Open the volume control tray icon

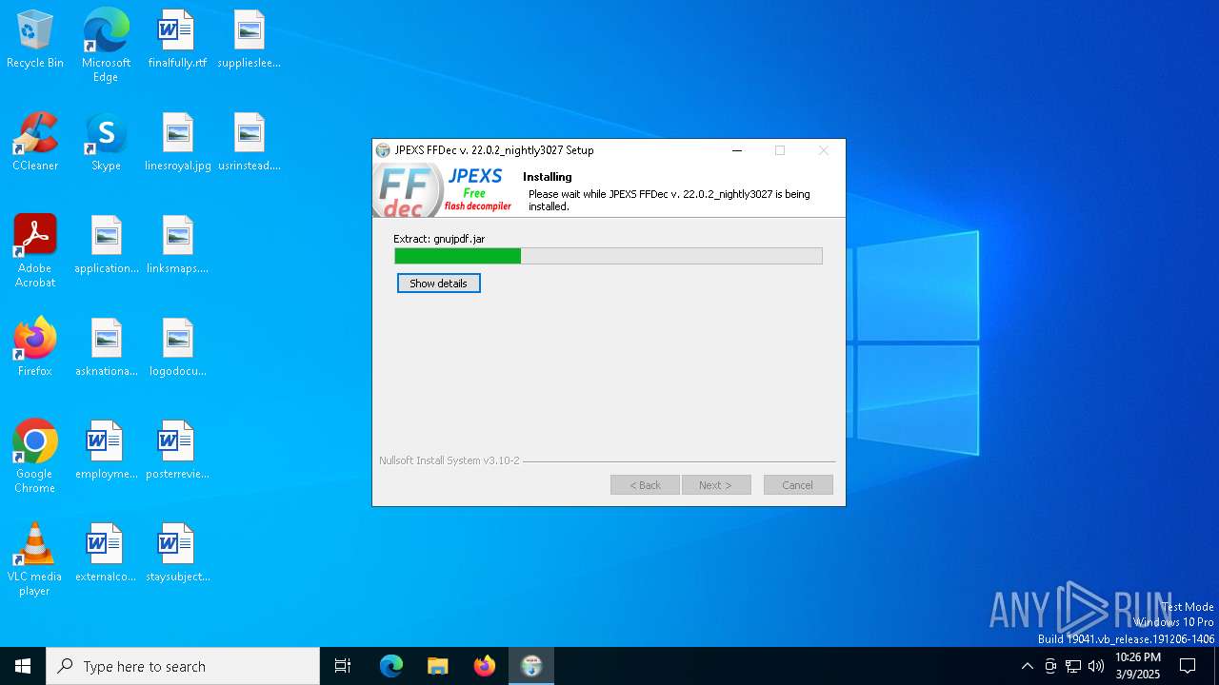pos(1096,666)
